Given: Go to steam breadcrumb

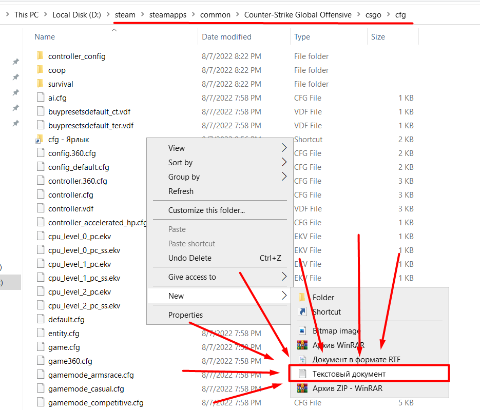Looking at the screenshot, I should tap(125, 15).
